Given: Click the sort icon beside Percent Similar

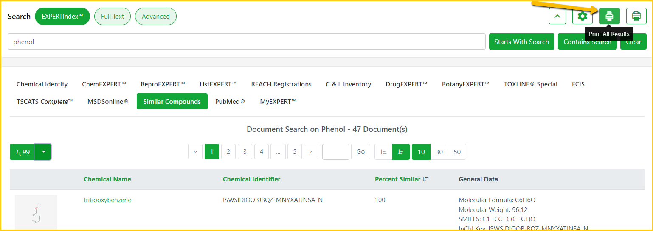Looking at the screenshot, I should (426, 179).
